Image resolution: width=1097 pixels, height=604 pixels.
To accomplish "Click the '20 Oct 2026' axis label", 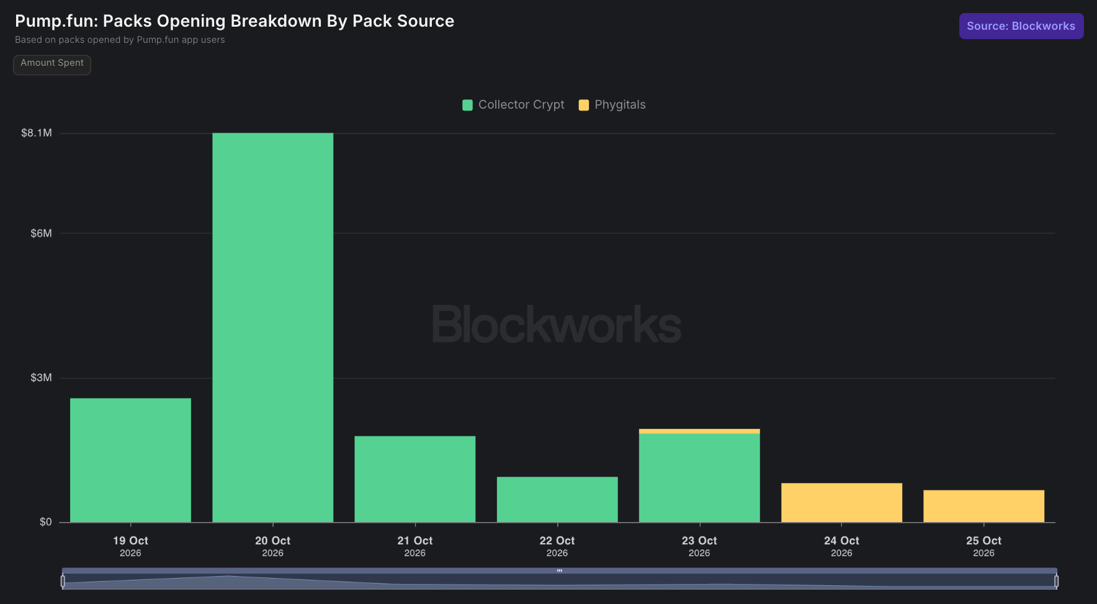I will [272, 546].
